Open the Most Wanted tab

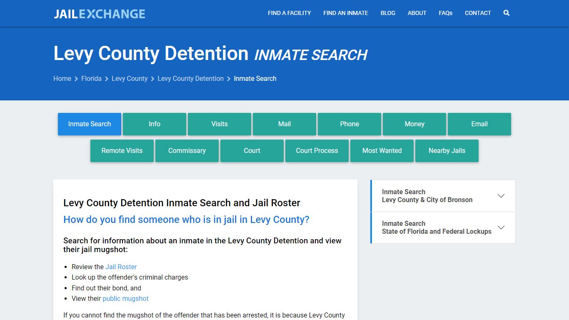coord(382,150)
